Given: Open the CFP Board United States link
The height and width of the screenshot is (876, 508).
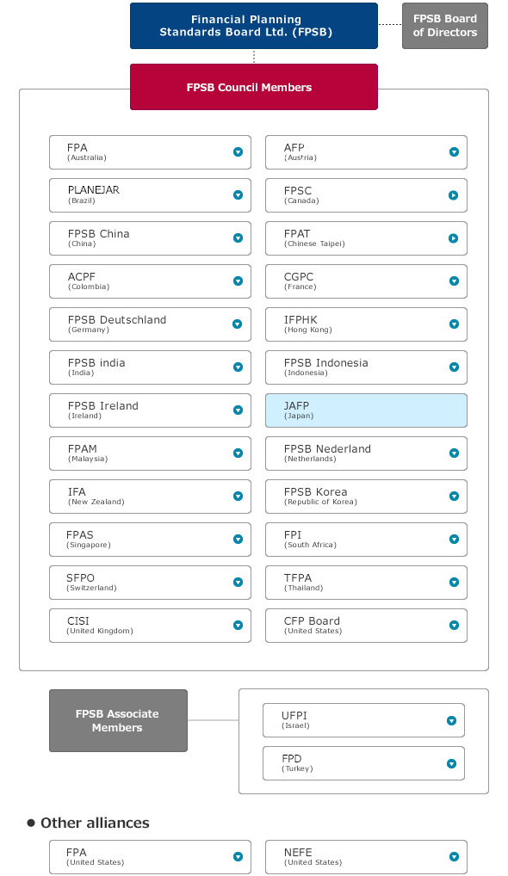Looking at the screenshot, I should tap(366, 625).
